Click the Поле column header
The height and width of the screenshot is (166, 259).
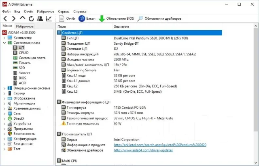(84, 27)
